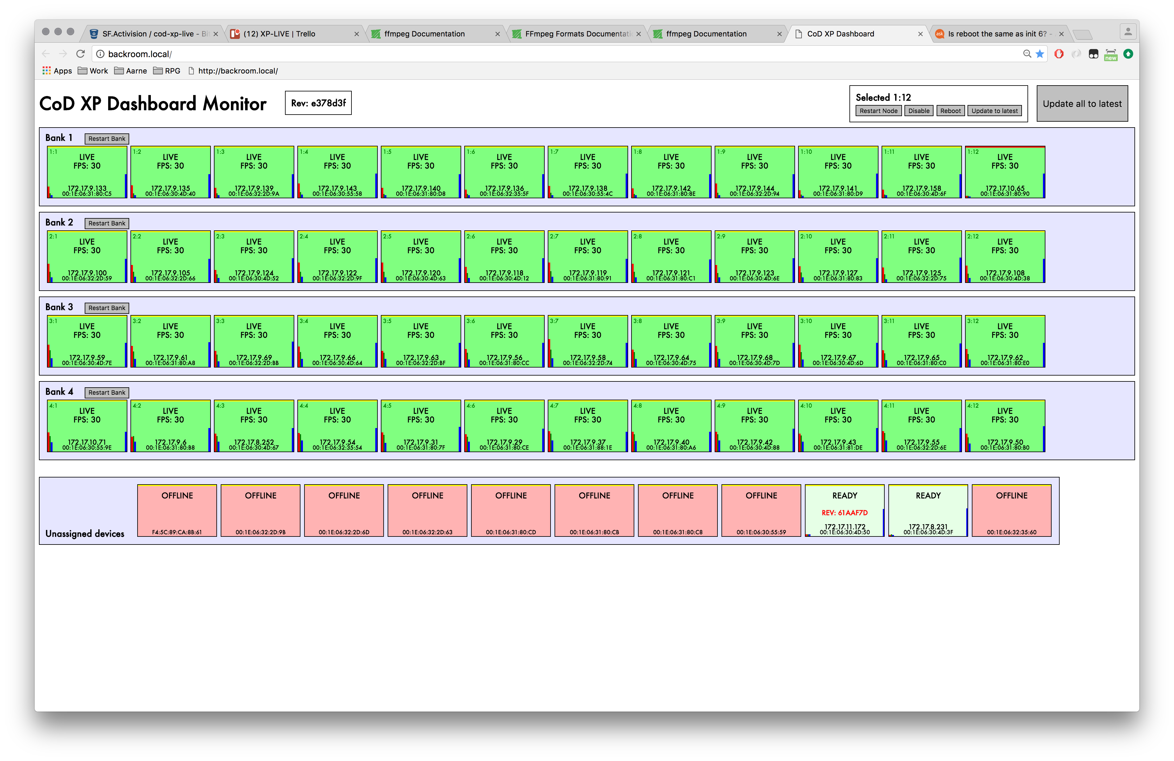The image size is (1174, 761).
Task: Click Reboot for selected node
Action: (950, 111)
